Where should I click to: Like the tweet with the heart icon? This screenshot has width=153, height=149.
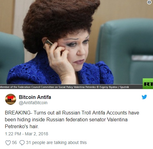pyautogui.click(x=8, y=143)
